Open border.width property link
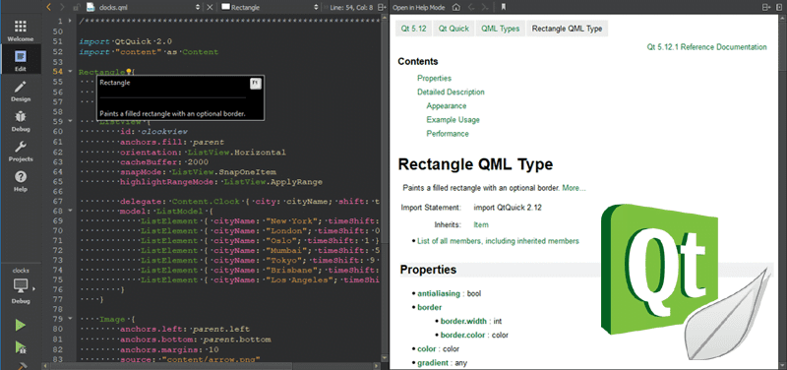The height and width of the screenshot is (370, 787). (464, 321)
